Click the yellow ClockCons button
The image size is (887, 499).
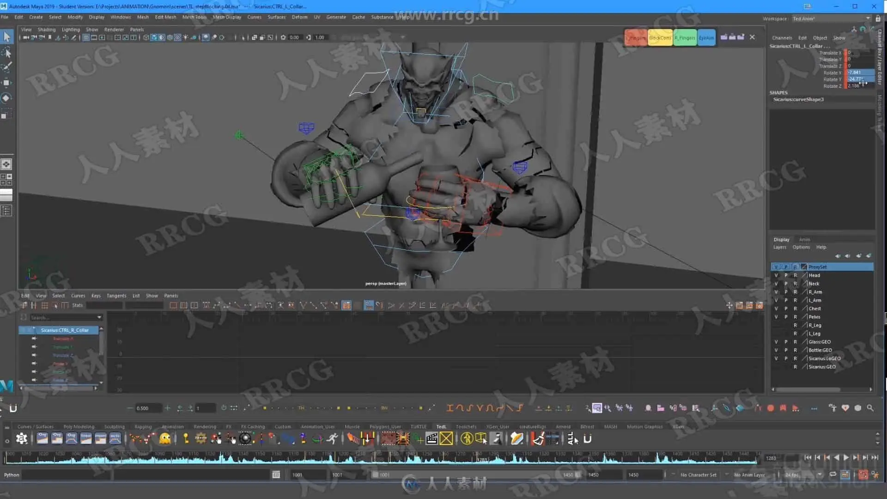[660, 38]
